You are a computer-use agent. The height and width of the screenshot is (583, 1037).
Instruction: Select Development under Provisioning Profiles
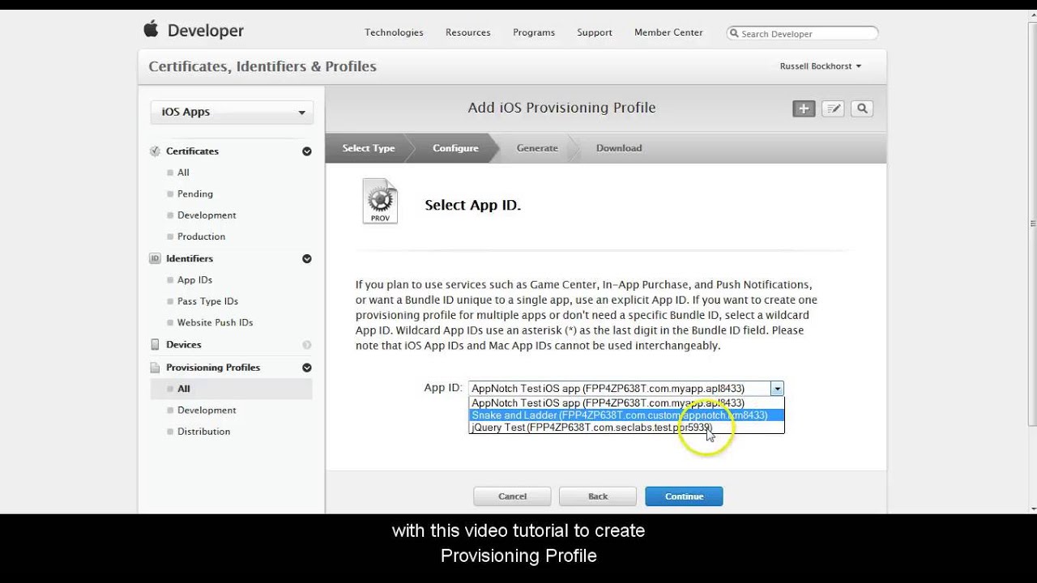[x=207, y=411]
